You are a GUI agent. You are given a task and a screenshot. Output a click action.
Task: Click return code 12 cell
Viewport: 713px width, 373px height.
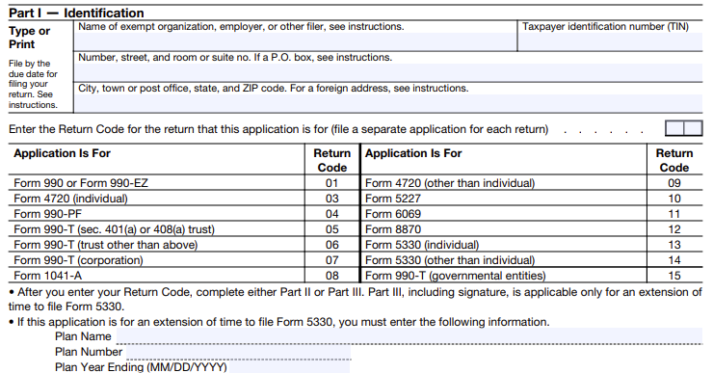674,229
